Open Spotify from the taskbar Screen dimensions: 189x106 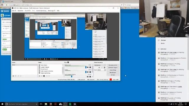(x=70, y=104)
